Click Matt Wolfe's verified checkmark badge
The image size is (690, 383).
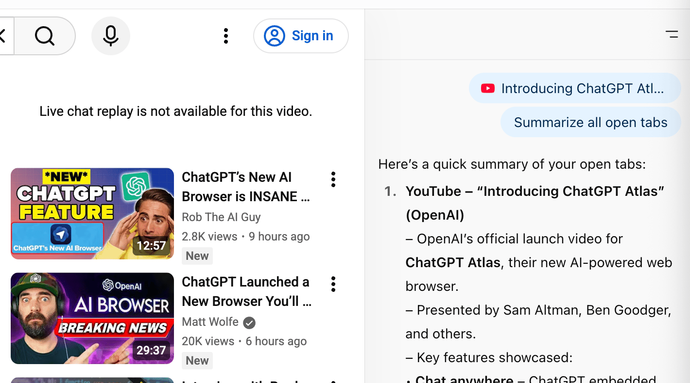pyautogui.click(x=249, y=322)
